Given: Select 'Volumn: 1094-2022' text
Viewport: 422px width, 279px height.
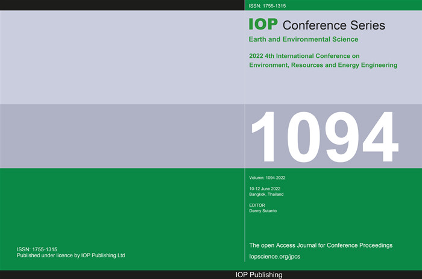Looking at the screenshot, I should point(267,178).
